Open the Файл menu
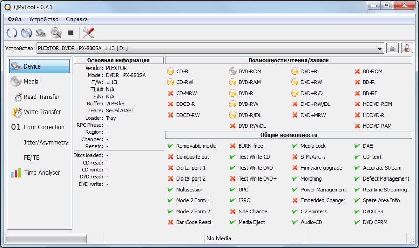The image size is (419, 248). (14, 19)
